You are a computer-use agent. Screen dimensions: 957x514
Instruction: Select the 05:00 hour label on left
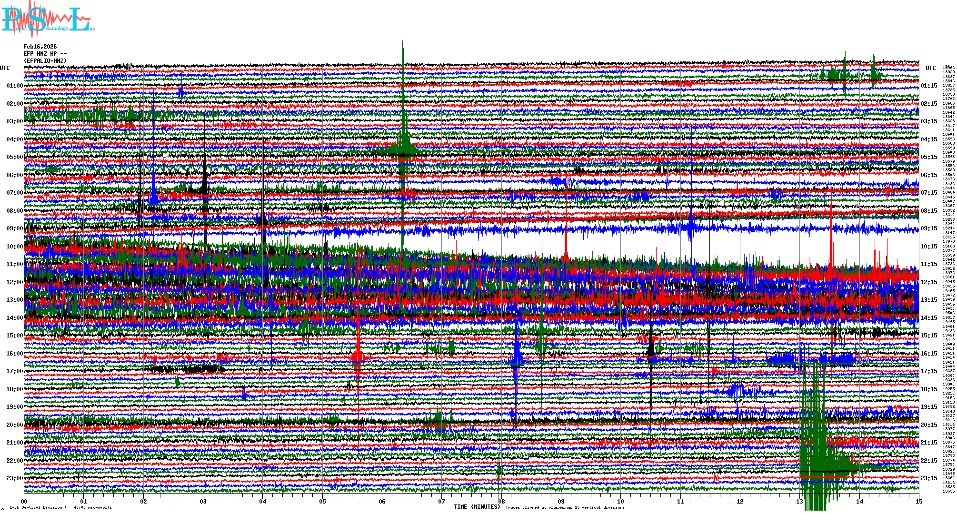click(x=14, y=157)
